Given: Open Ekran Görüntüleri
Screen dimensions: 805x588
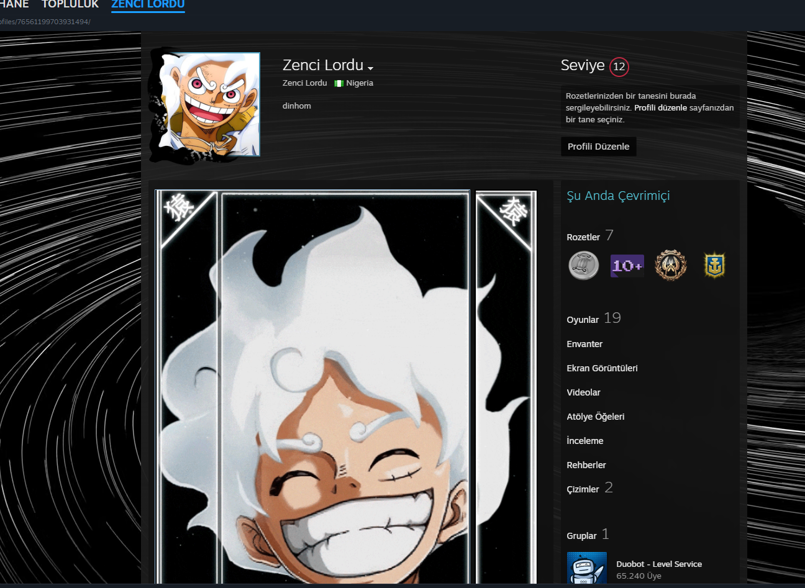Looking at the screenshot, I should tap(602, 368).
